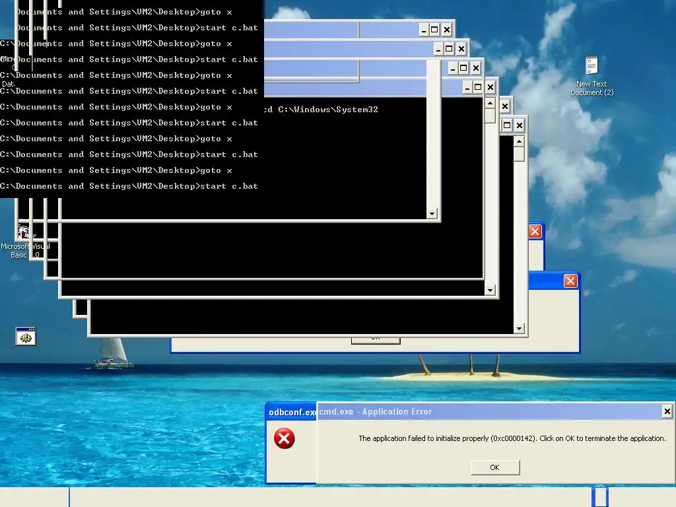Close the cmd.exe Application Error dialog

tap(667, 411)
